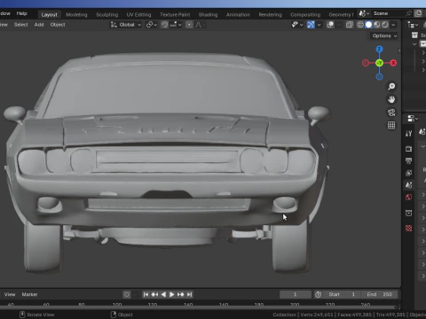Click the Scene Collection icon in outliner
Viewport: 426px width, 319px height.
[x=414, y=35]
